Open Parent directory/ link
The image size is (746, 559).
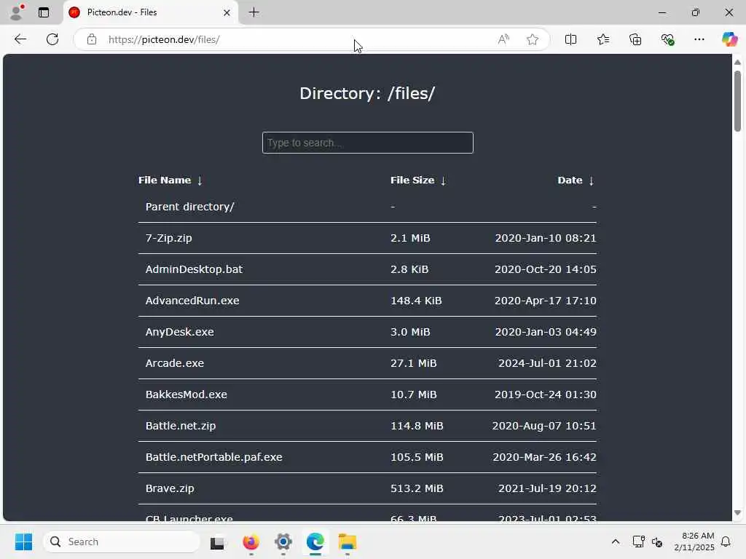pos(190,207)
